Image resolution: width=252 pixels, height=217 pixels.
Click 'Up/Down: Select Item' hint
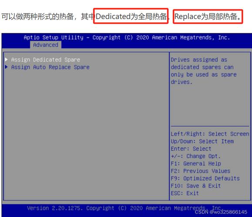(202, 141)
